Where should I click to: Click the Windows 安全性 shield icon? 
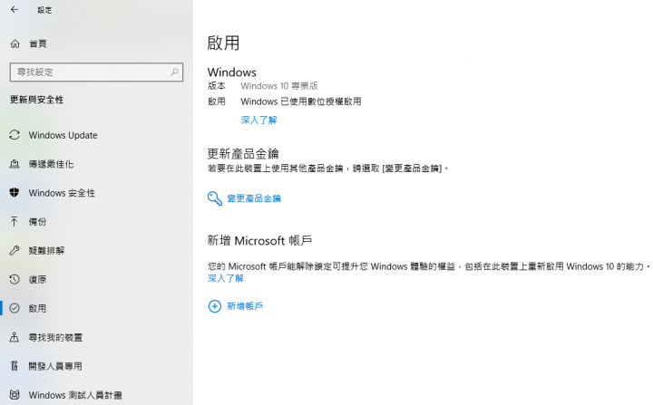15,193
